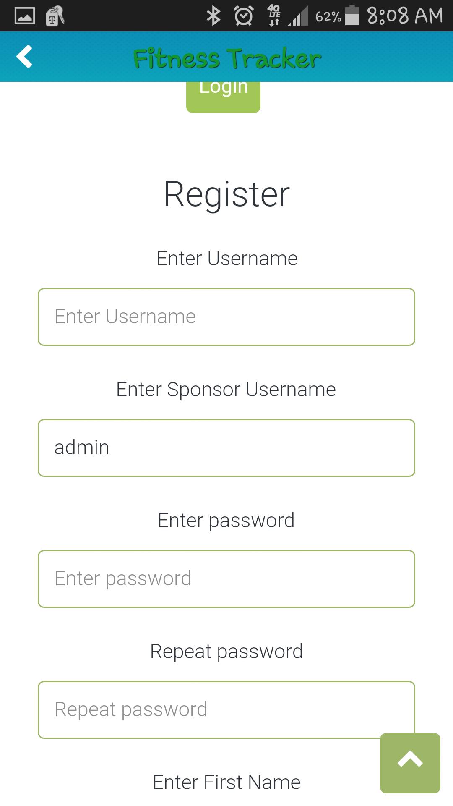Tap the 8:08 AM clock

tap(405, 16)
